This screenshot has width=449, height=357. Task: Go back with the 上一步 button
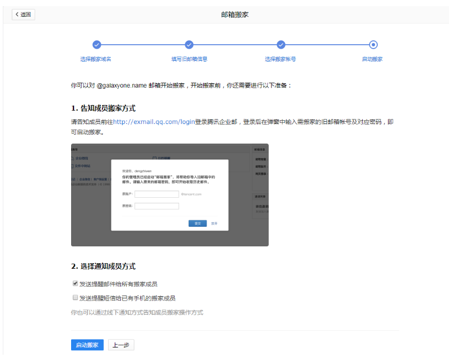coord(121,345)
